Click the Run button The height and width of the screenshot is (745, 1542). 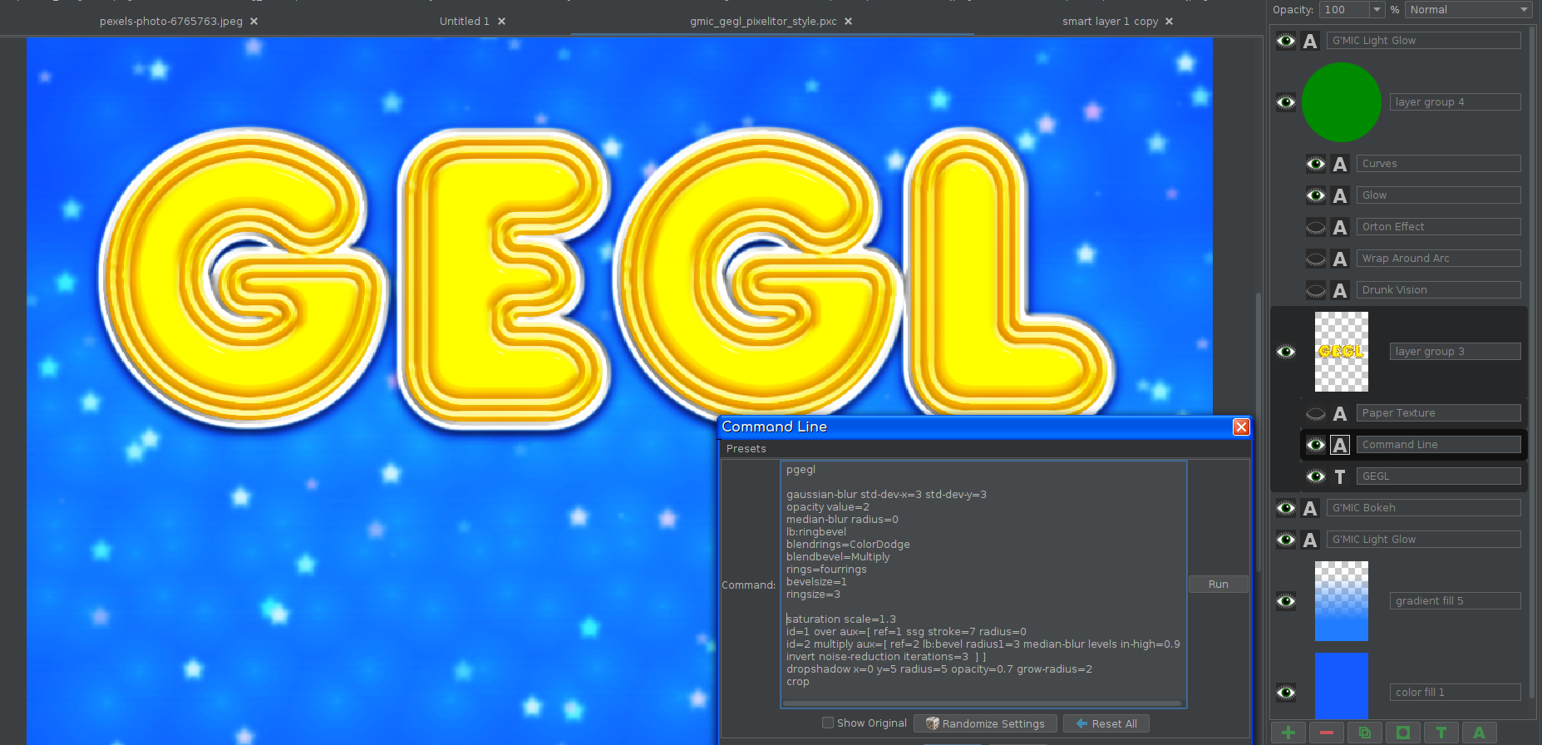point(1218,585)
